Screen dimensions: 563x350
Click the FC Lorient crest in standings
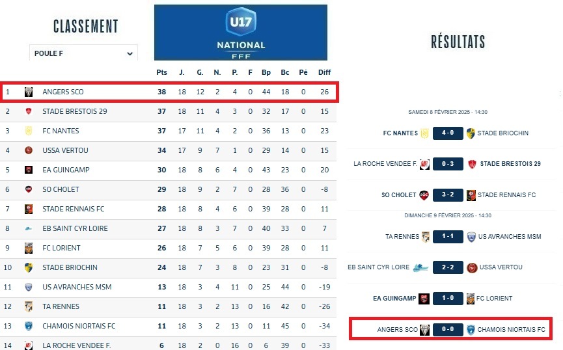pos(29,248)
